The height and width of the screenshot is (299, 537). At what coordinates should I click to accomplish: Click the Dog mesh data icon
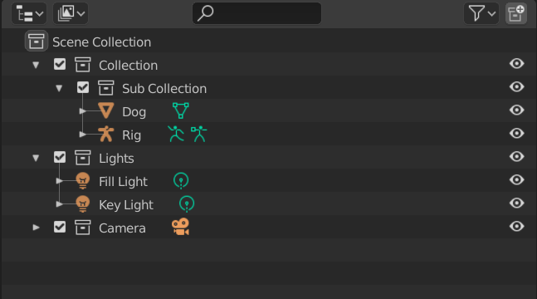click(180, 110)
